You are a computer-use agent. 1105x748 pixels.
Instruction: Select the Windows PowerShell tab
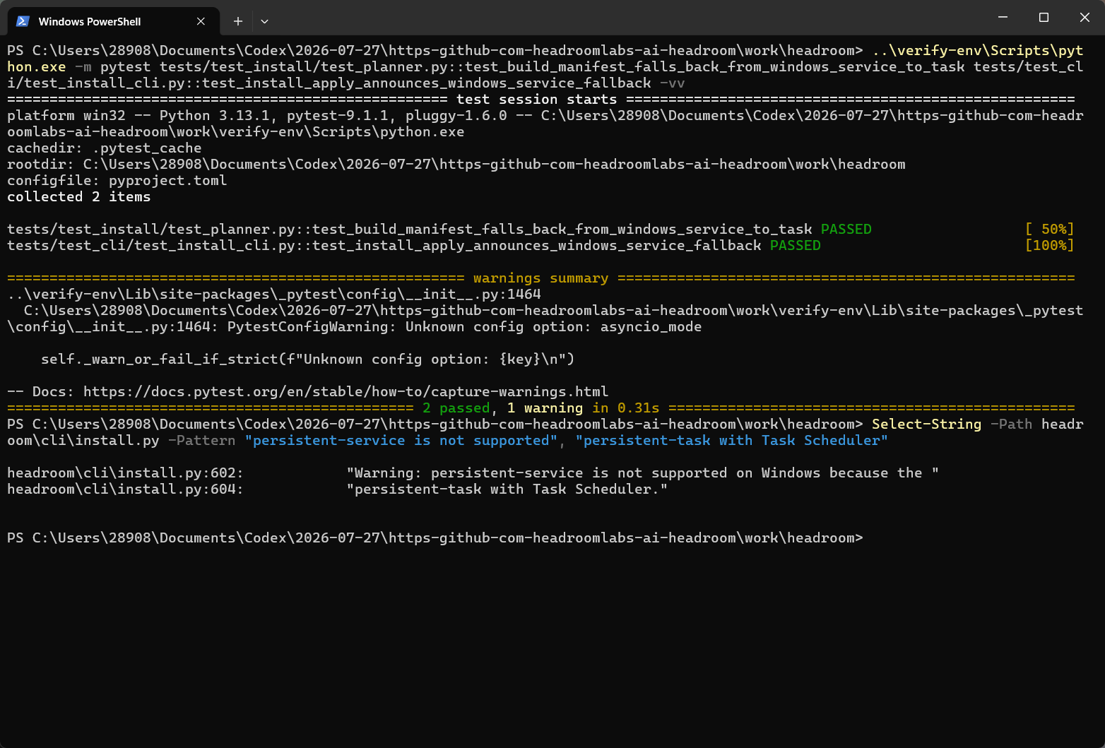click(113, 21)
